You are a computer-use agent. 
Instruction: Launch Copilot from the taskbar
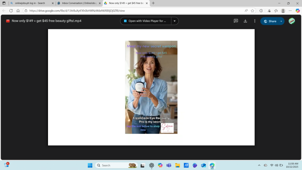coord(160,165)
